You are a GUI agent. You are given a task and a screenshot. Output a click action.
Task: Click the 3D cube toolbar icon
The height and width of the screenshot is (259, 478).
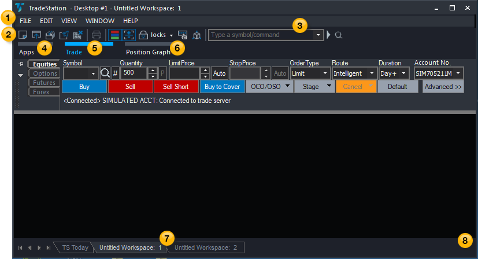[197, 35]
